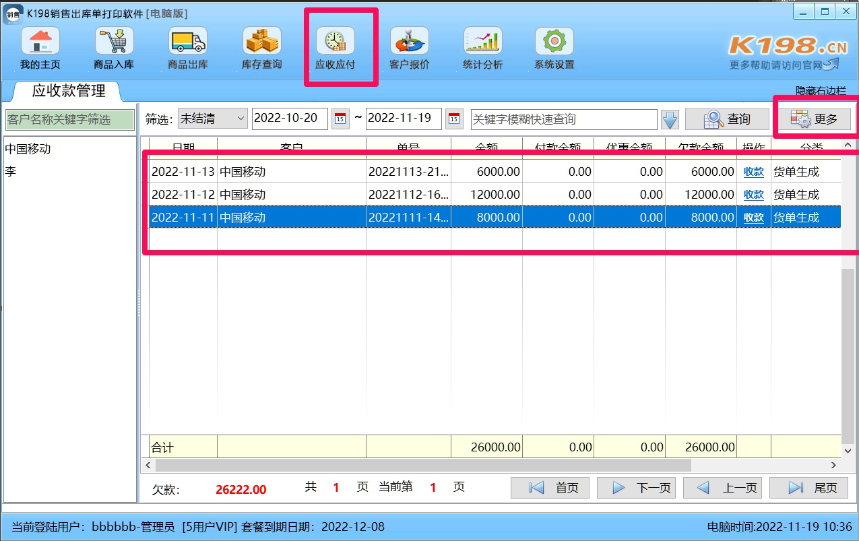Open 系统设置 gear icon
This screenshot has width=859, height=541.
[x=554, y=42]
